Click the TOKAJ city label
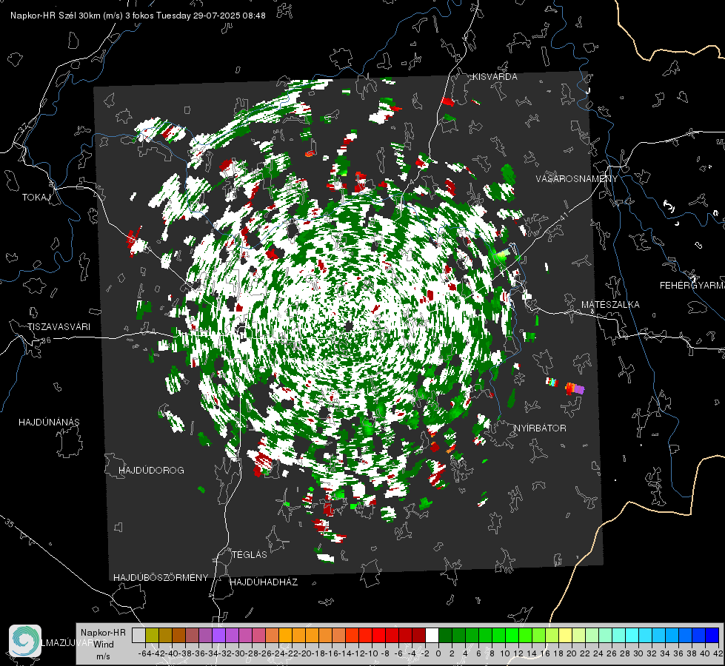725x666 pixels. (x=36, y=198)
